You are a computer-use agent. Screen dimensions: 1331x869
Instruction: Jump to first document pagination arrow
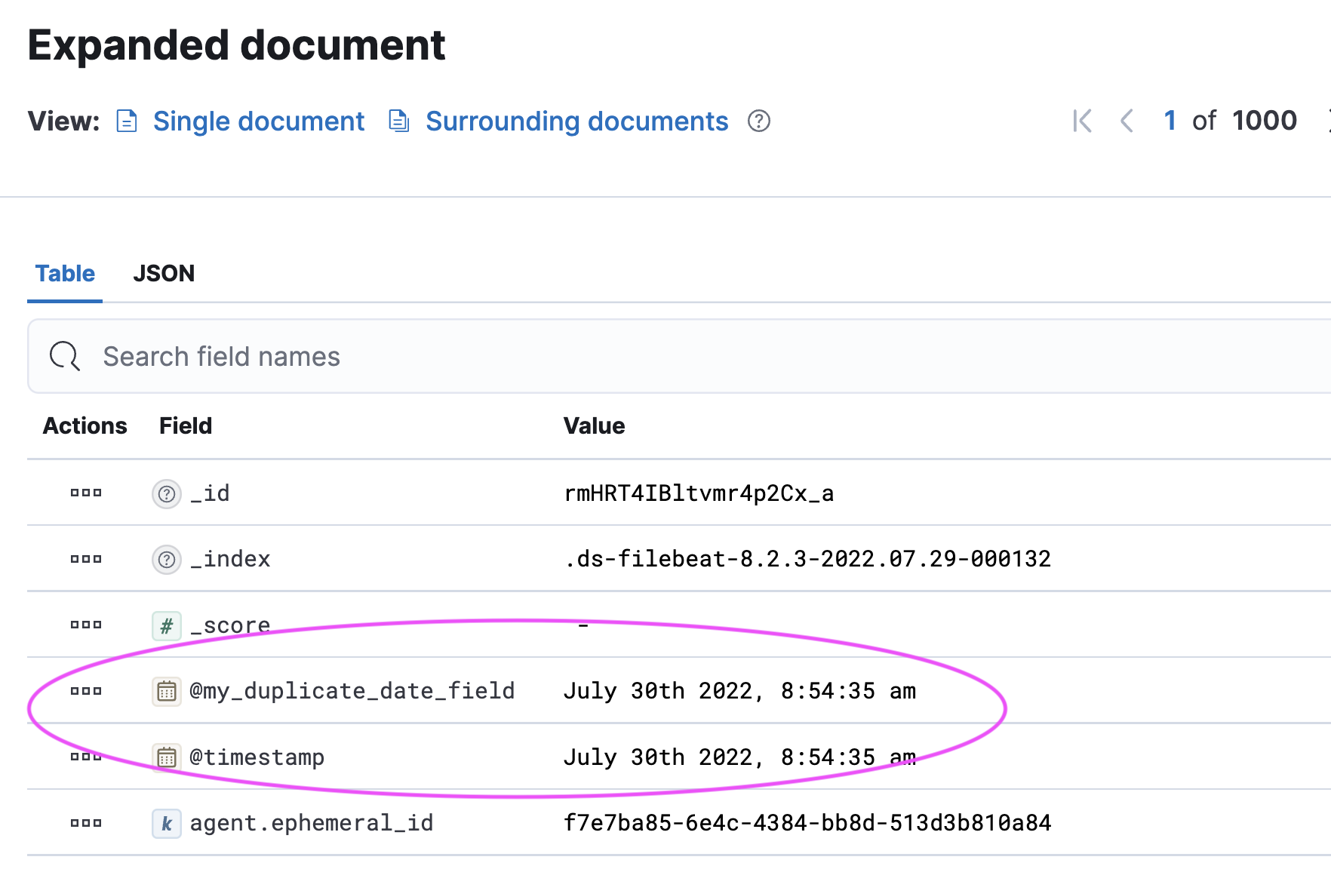(1082, 121)
